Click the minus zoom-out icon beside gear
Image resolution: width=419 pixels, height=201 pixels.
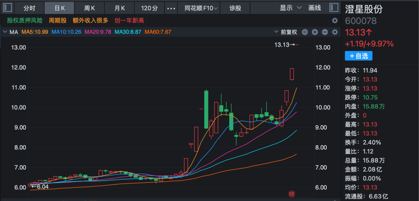[x=325, y=32]
